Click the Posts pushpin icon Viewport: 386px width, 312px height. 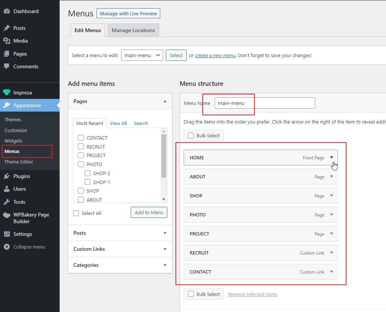coord(7,28)
